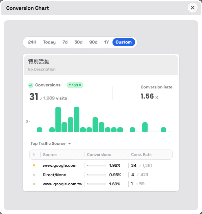Click the tan dot for www.google.com.tw
This screenshot has height=214, width=202.
(34, 184)
